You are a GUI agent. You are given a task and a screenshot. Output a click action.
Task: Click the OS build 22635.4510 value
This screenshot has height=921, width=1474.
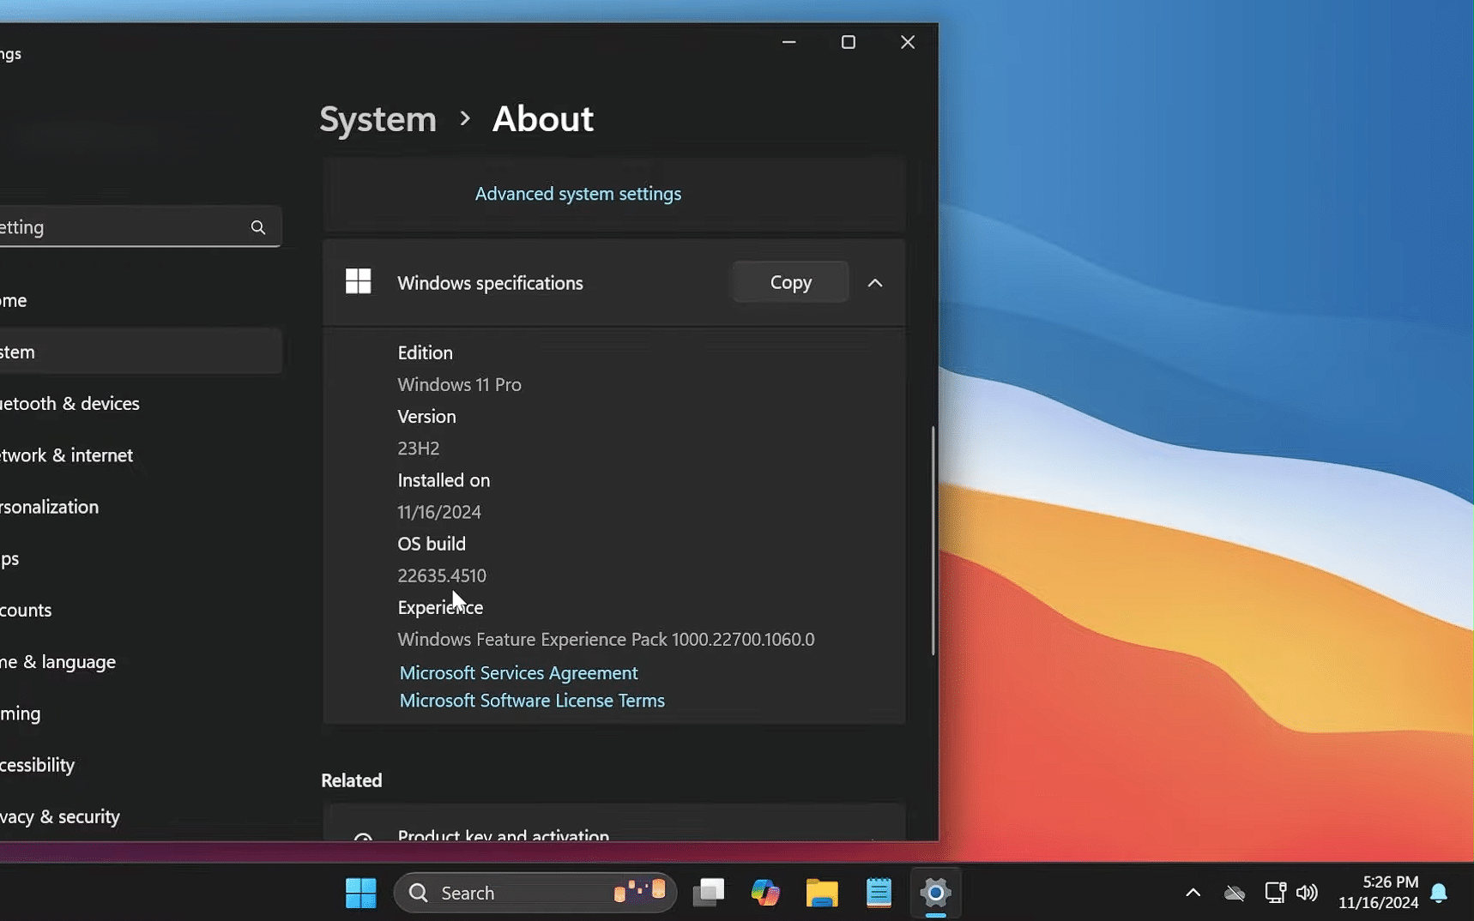coord(441,575)
